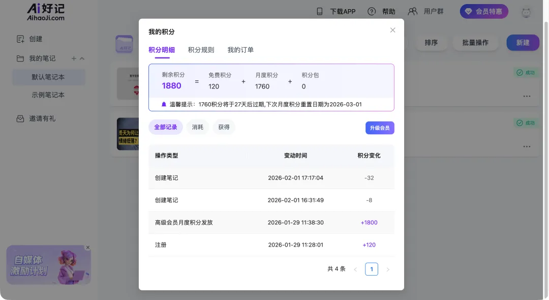Add a new notebook with plus icon
The height and width of the screenshot is (300, 549).
click(x=74, y=58)
